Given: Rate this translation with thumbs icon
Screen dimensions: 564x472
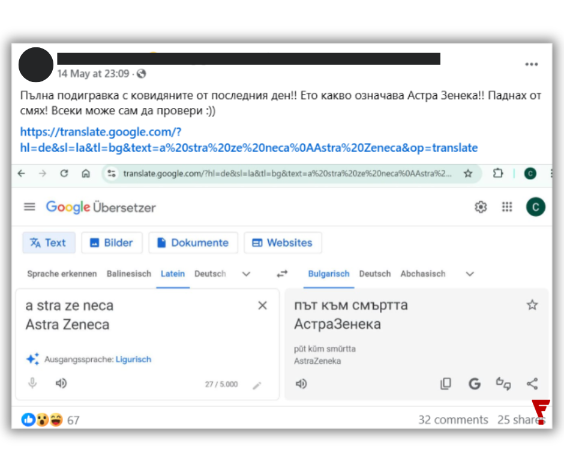Looking at the screenshot, I should pos(503,383).
